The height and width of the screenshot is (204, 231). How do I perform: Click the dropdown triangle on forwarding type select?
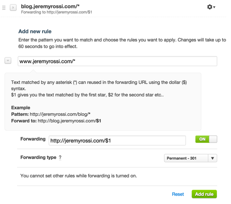213,158
